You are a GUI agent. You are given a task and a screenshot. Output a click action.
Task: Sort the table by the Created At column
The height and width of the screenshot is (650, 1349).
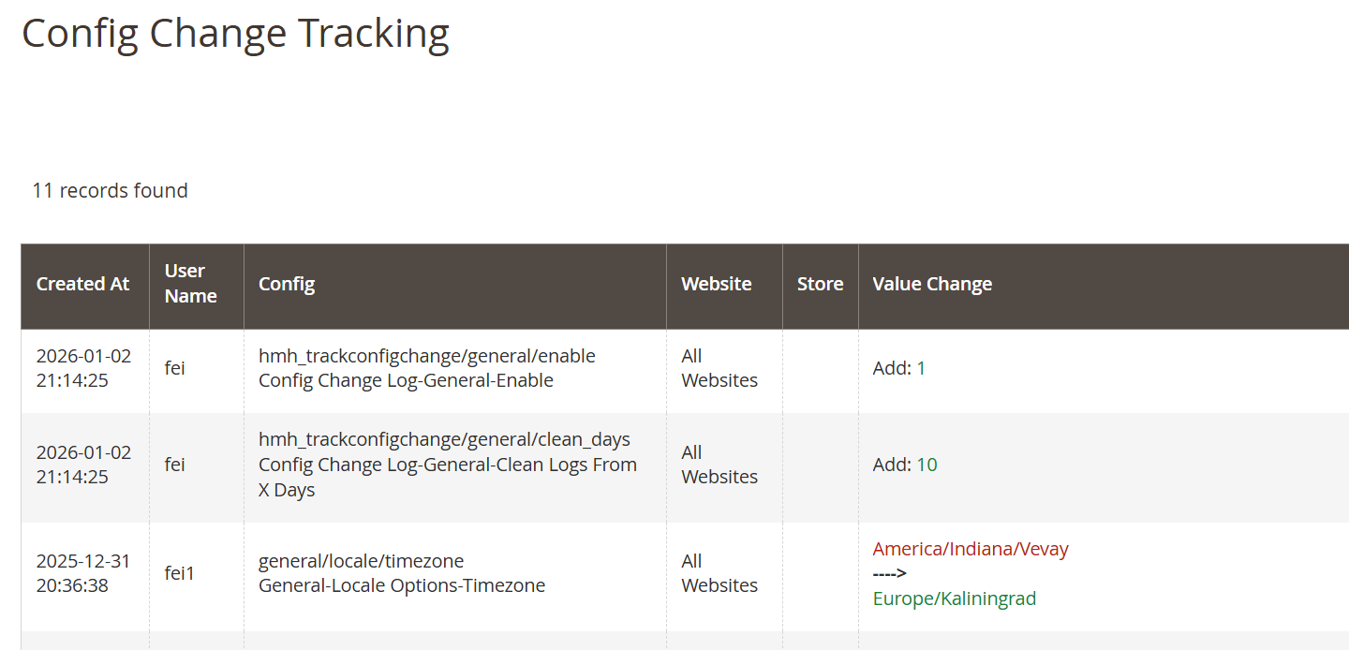[82, 283]
